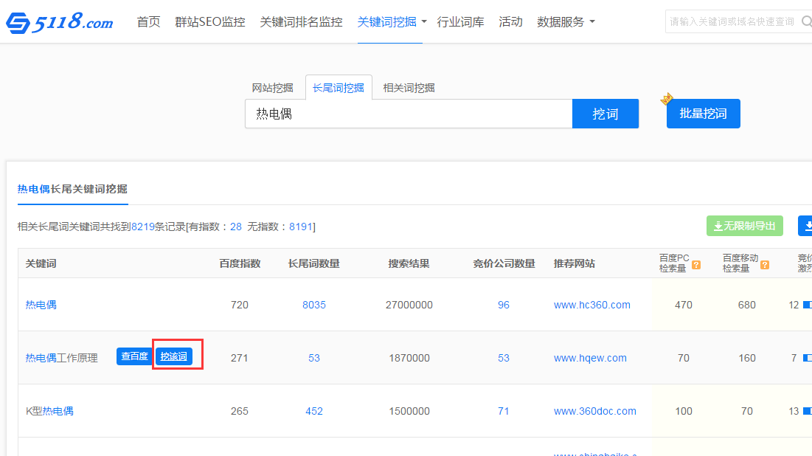Click the magnifier search icon in header
This screenshot has width=812, height=456.
(806, 21)
